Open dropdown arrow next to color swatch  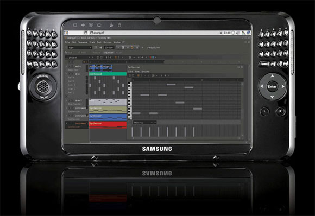pos(156,58)
